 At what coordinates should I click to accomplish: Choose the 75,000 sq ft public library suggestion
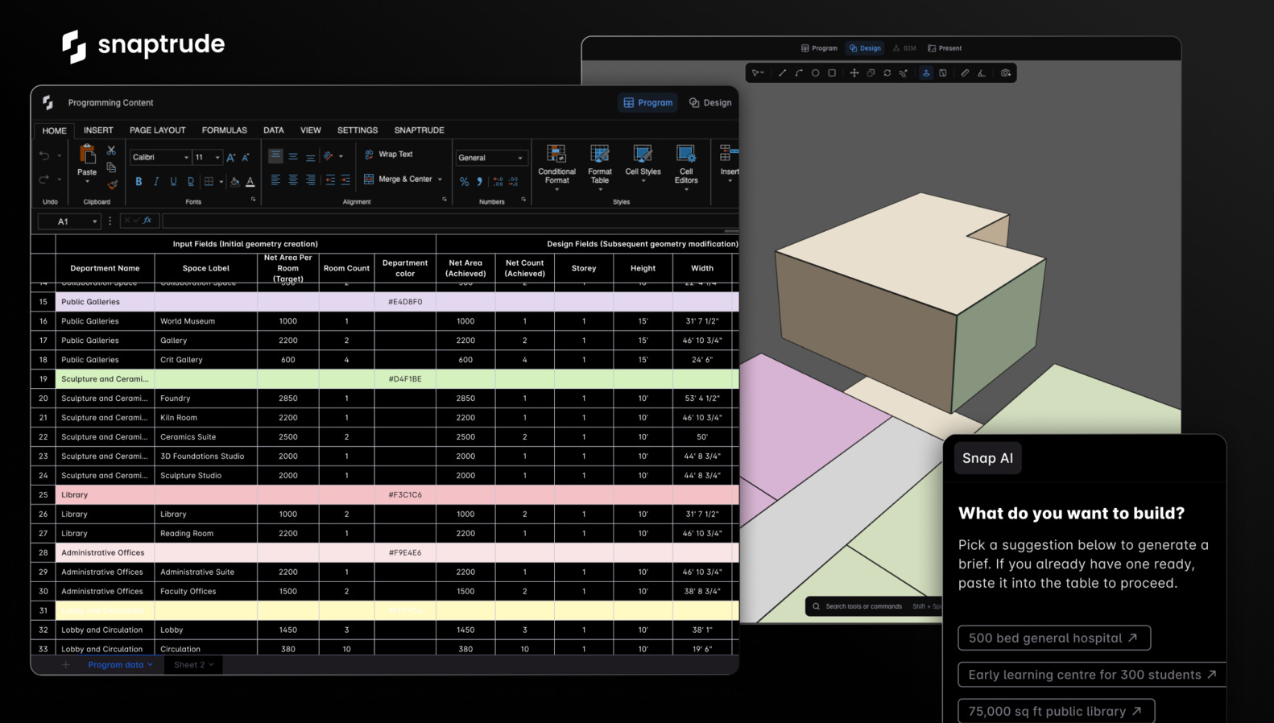(x=1057, y=711)
